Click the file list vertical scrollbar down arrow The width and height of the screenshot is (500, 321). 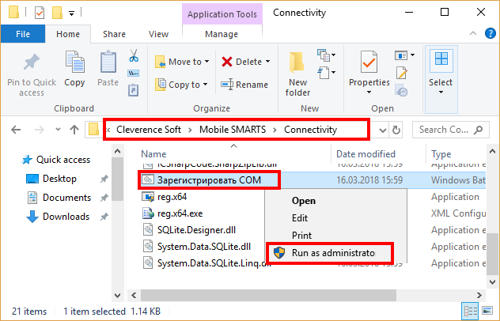click(x=492, y=282)
